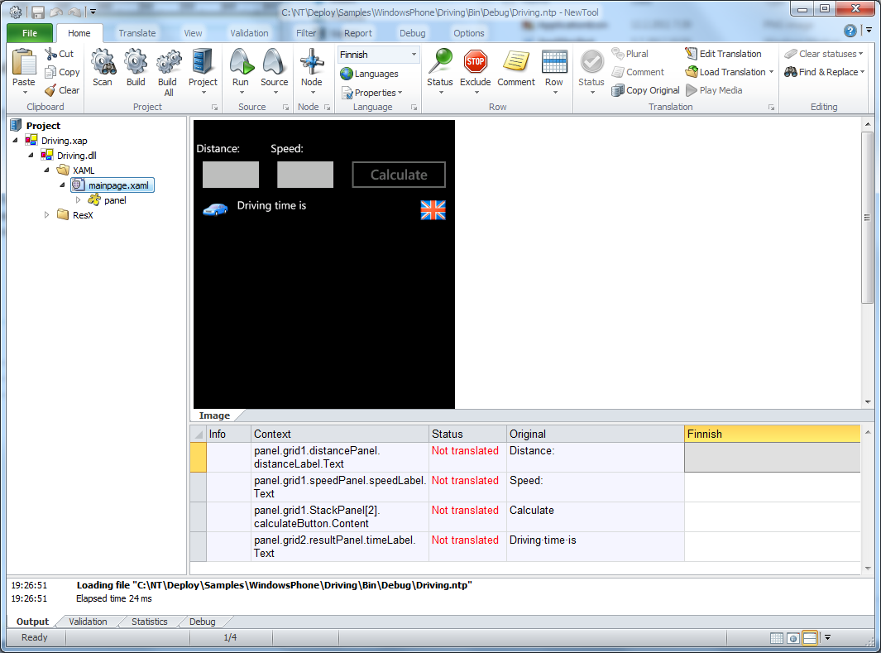Open Project group dialog launcher
881x653 pixels.
pos(214,108)
